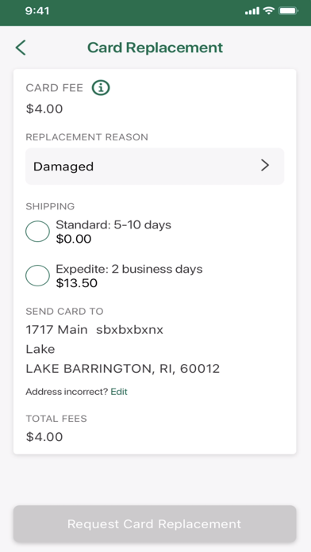Tap the battery indicator icon
The width and height of the screenshot is (311, 552).
point(288,11)
